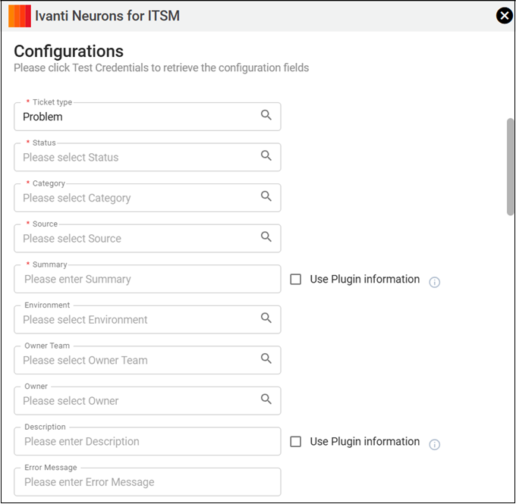
Task: Click the Status field search icon
Action: 266,155
